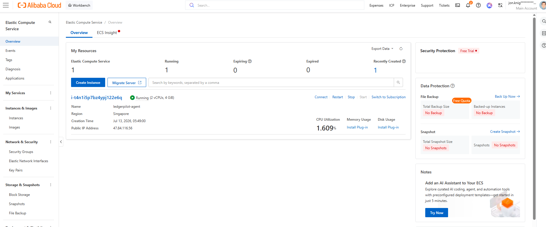546x227 pixels.
Task: Go to Images in the sidebar
Action: coord(14,127)
